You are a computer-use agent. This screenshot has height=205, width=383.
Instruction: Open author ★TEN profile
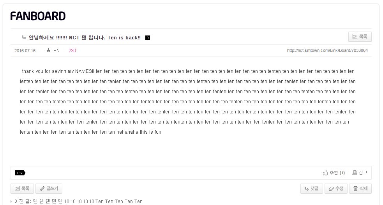point(53,51)
